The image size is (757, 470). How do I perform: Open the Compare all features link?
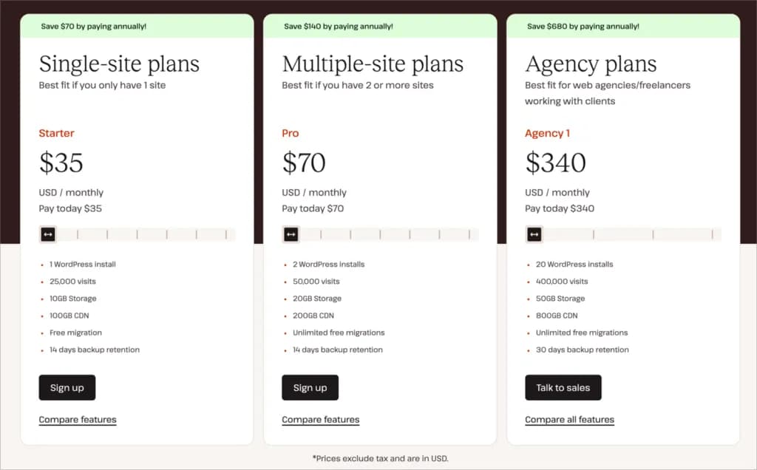pyautogui.click(x=569, y=420)
